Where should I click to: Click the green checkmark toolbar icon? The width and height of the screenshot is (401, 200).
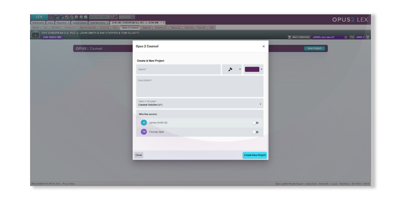pyautogui.click(x=86, y=17)
